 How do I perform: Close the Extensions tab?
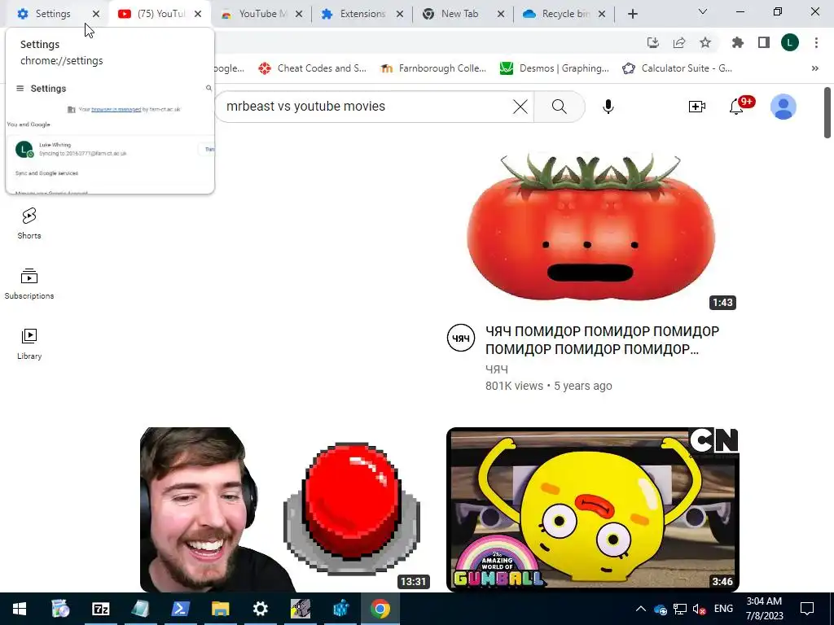click(400, 14)
